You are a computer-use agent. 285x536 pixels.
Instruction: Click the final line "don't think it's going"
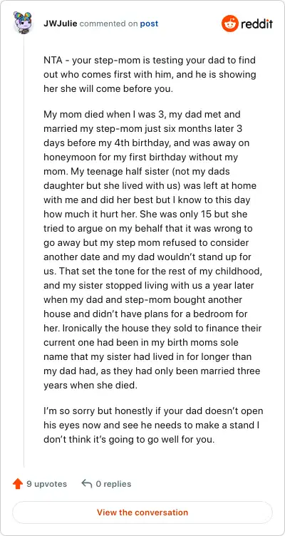click(129, 439)
